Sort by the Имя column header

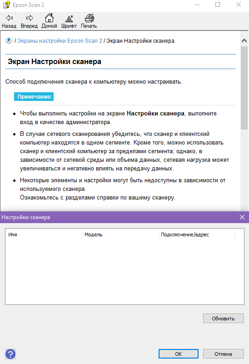tap(44, 234)
